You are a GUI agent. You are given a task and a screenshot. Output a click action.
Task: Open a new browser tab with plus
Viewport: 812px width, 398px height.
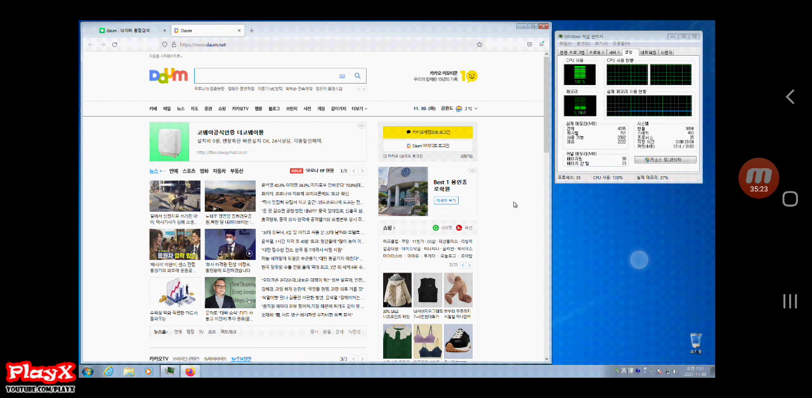coord(251,30)
